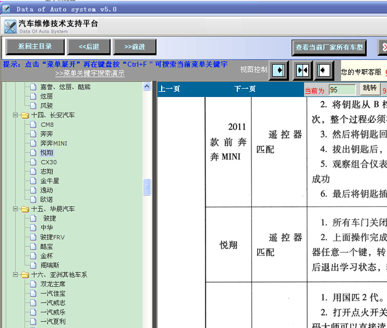The image size is (387, 328).
Task: Click the tree scrollbar up arrow
Action: coord(147,87)
